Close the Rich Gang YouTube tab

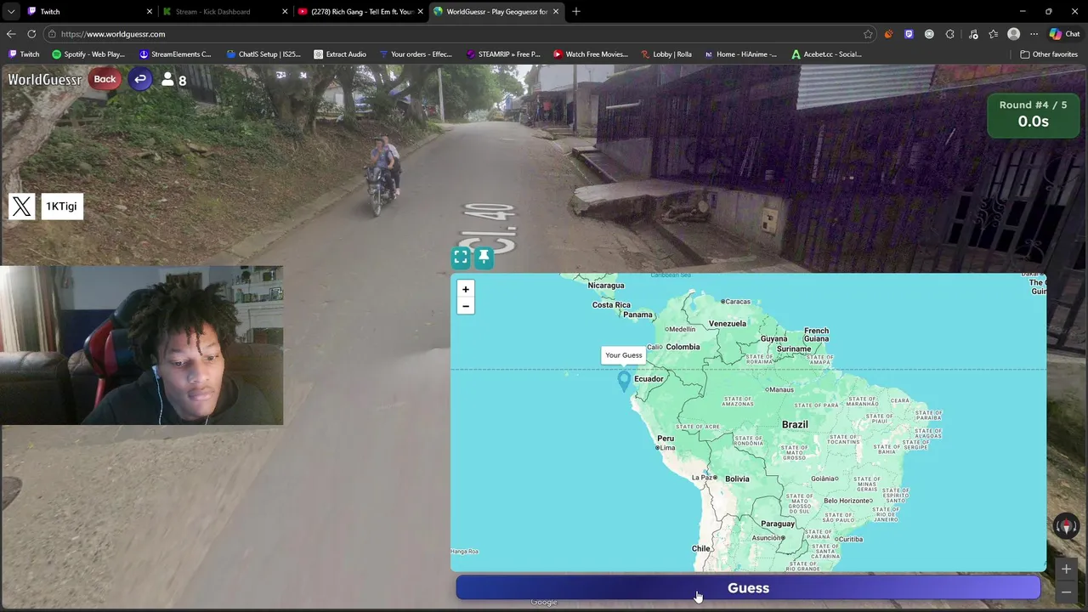(420, 11)
